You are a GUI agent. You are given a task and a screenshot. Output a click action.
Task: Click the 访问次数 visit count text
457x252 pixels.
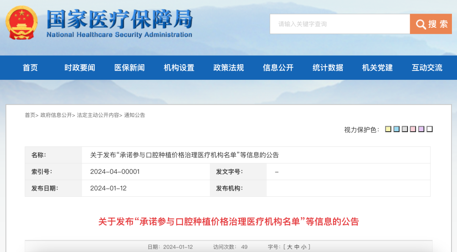(x=230, y=247)
